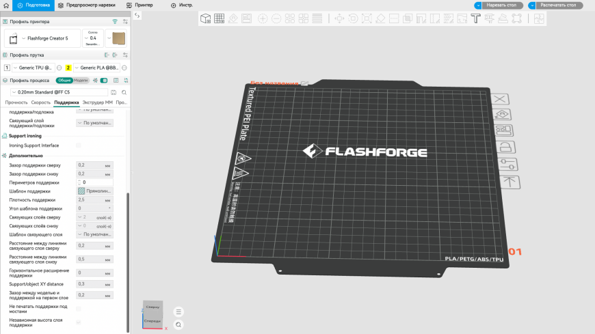Click the 'Инстр.' button in the top bar
The height and width of the screenshot is (334, 595).
(x=182, y=5)
